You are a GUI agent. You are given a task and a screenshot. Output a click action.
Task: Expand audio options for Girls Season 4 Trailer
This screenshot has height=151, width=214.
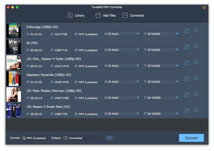tap(121, 66)
